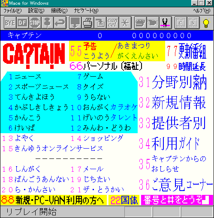Screen dimensions: 214x218
Task: Click the printer toolbar icon
Action: click(87, 23)
